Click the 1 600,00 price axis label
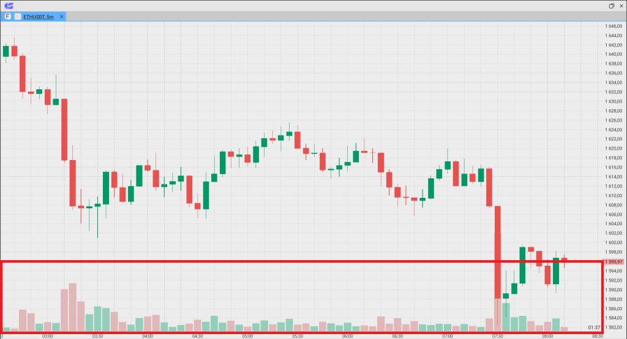627x339 pixels. tap(613, 242)
